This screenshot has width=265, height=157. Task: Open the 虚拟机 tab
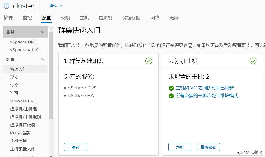pyautogui.click(x=106, y=18)
